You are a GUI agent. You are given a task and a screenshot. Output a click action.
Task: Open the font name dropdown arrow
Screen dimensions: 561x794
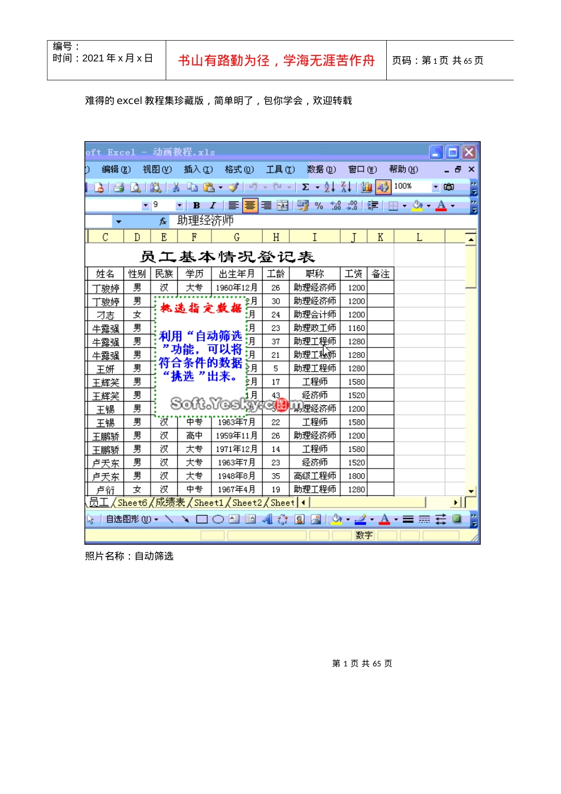click(145, 206)
